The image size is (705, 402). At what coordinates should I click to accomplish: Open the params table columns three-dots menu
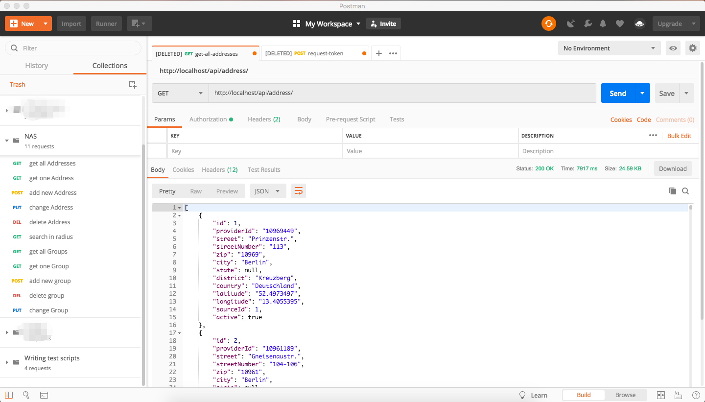[653, 135]
